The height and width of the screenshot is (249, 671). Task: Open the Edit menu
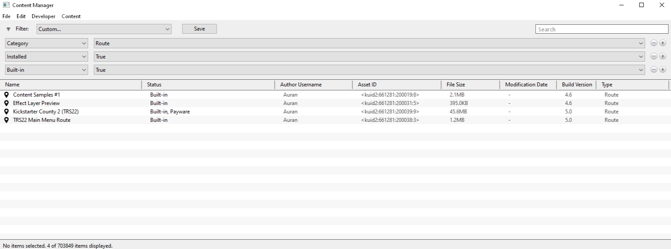[x=21, y=16]
